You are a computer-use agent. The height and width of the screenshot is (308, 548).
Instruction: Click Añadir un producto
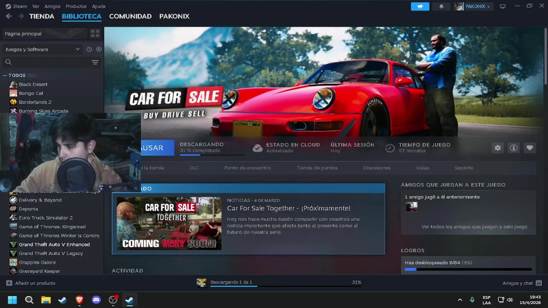[x=31, y=283]
